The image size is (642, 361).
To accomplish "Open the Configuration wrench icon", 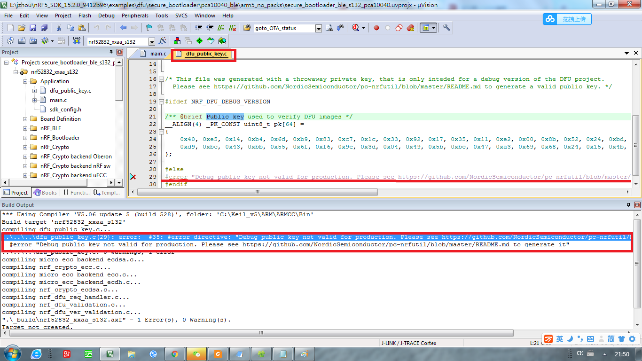I will tap(446, 28).
